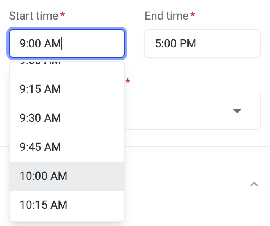This screenshot has width=270, height=226.
Task: Click the empty area inside the dropdown box
Action: [177, 111]
